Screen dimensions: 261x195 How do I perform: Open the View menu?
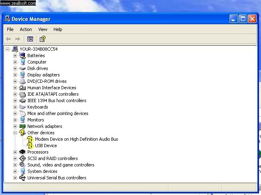pos(43,29)
